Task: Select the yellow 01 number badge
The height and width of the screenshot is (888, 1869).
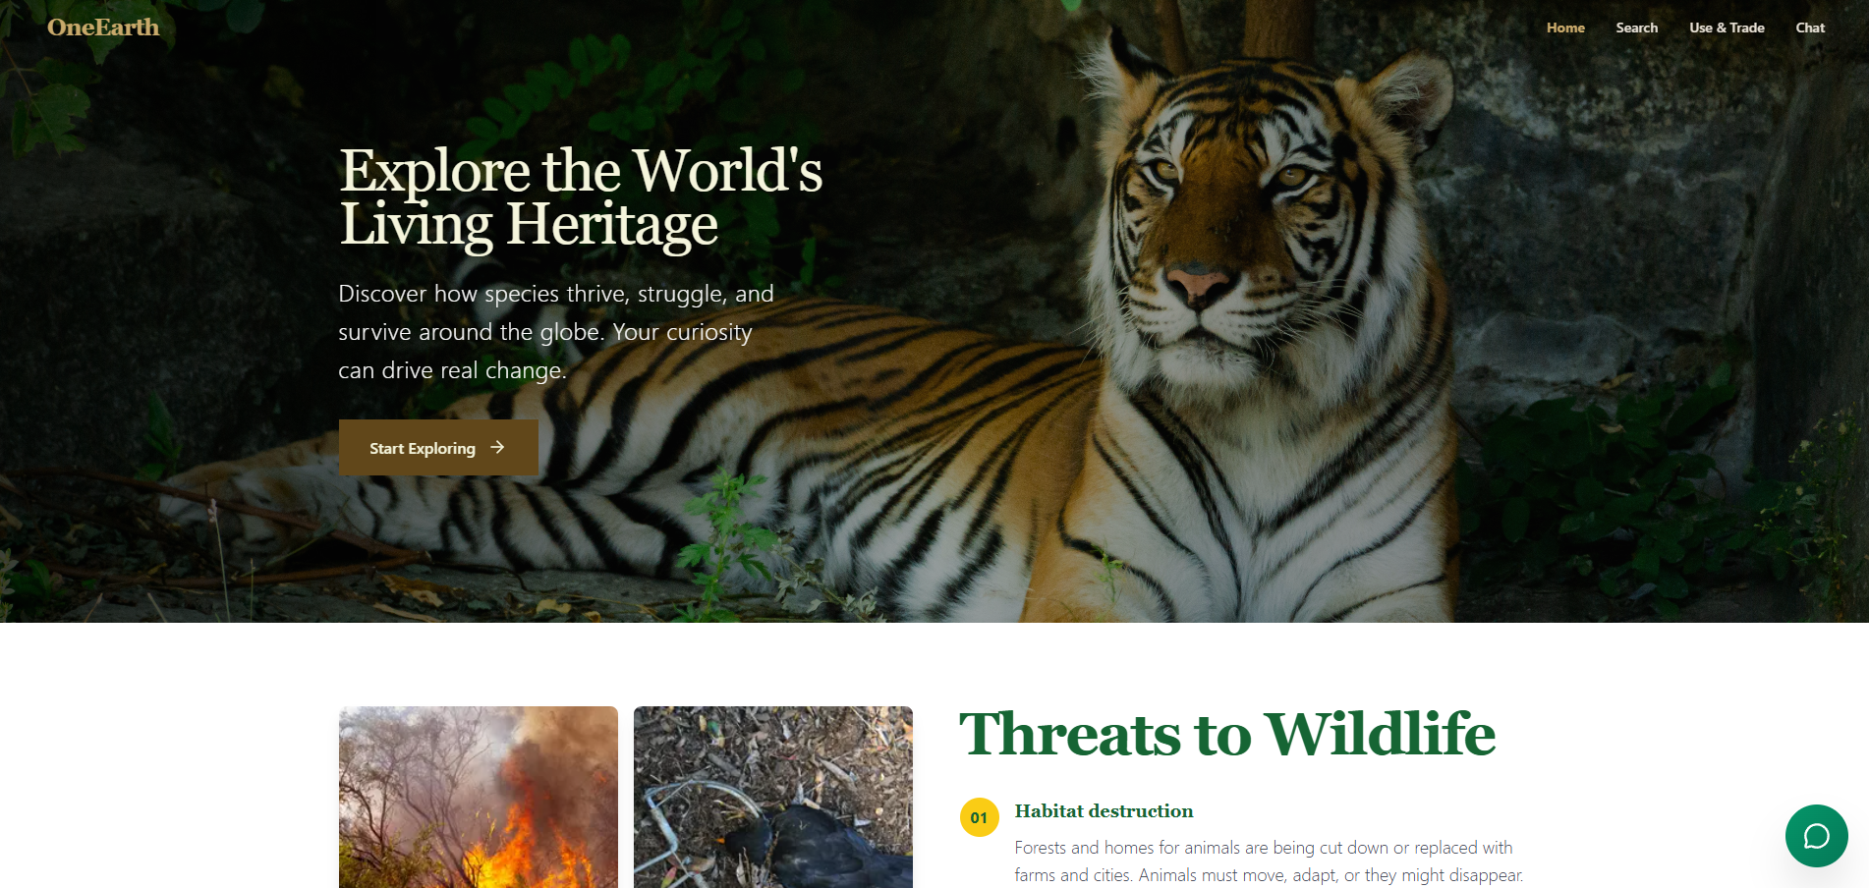Action: coord(979,817)
